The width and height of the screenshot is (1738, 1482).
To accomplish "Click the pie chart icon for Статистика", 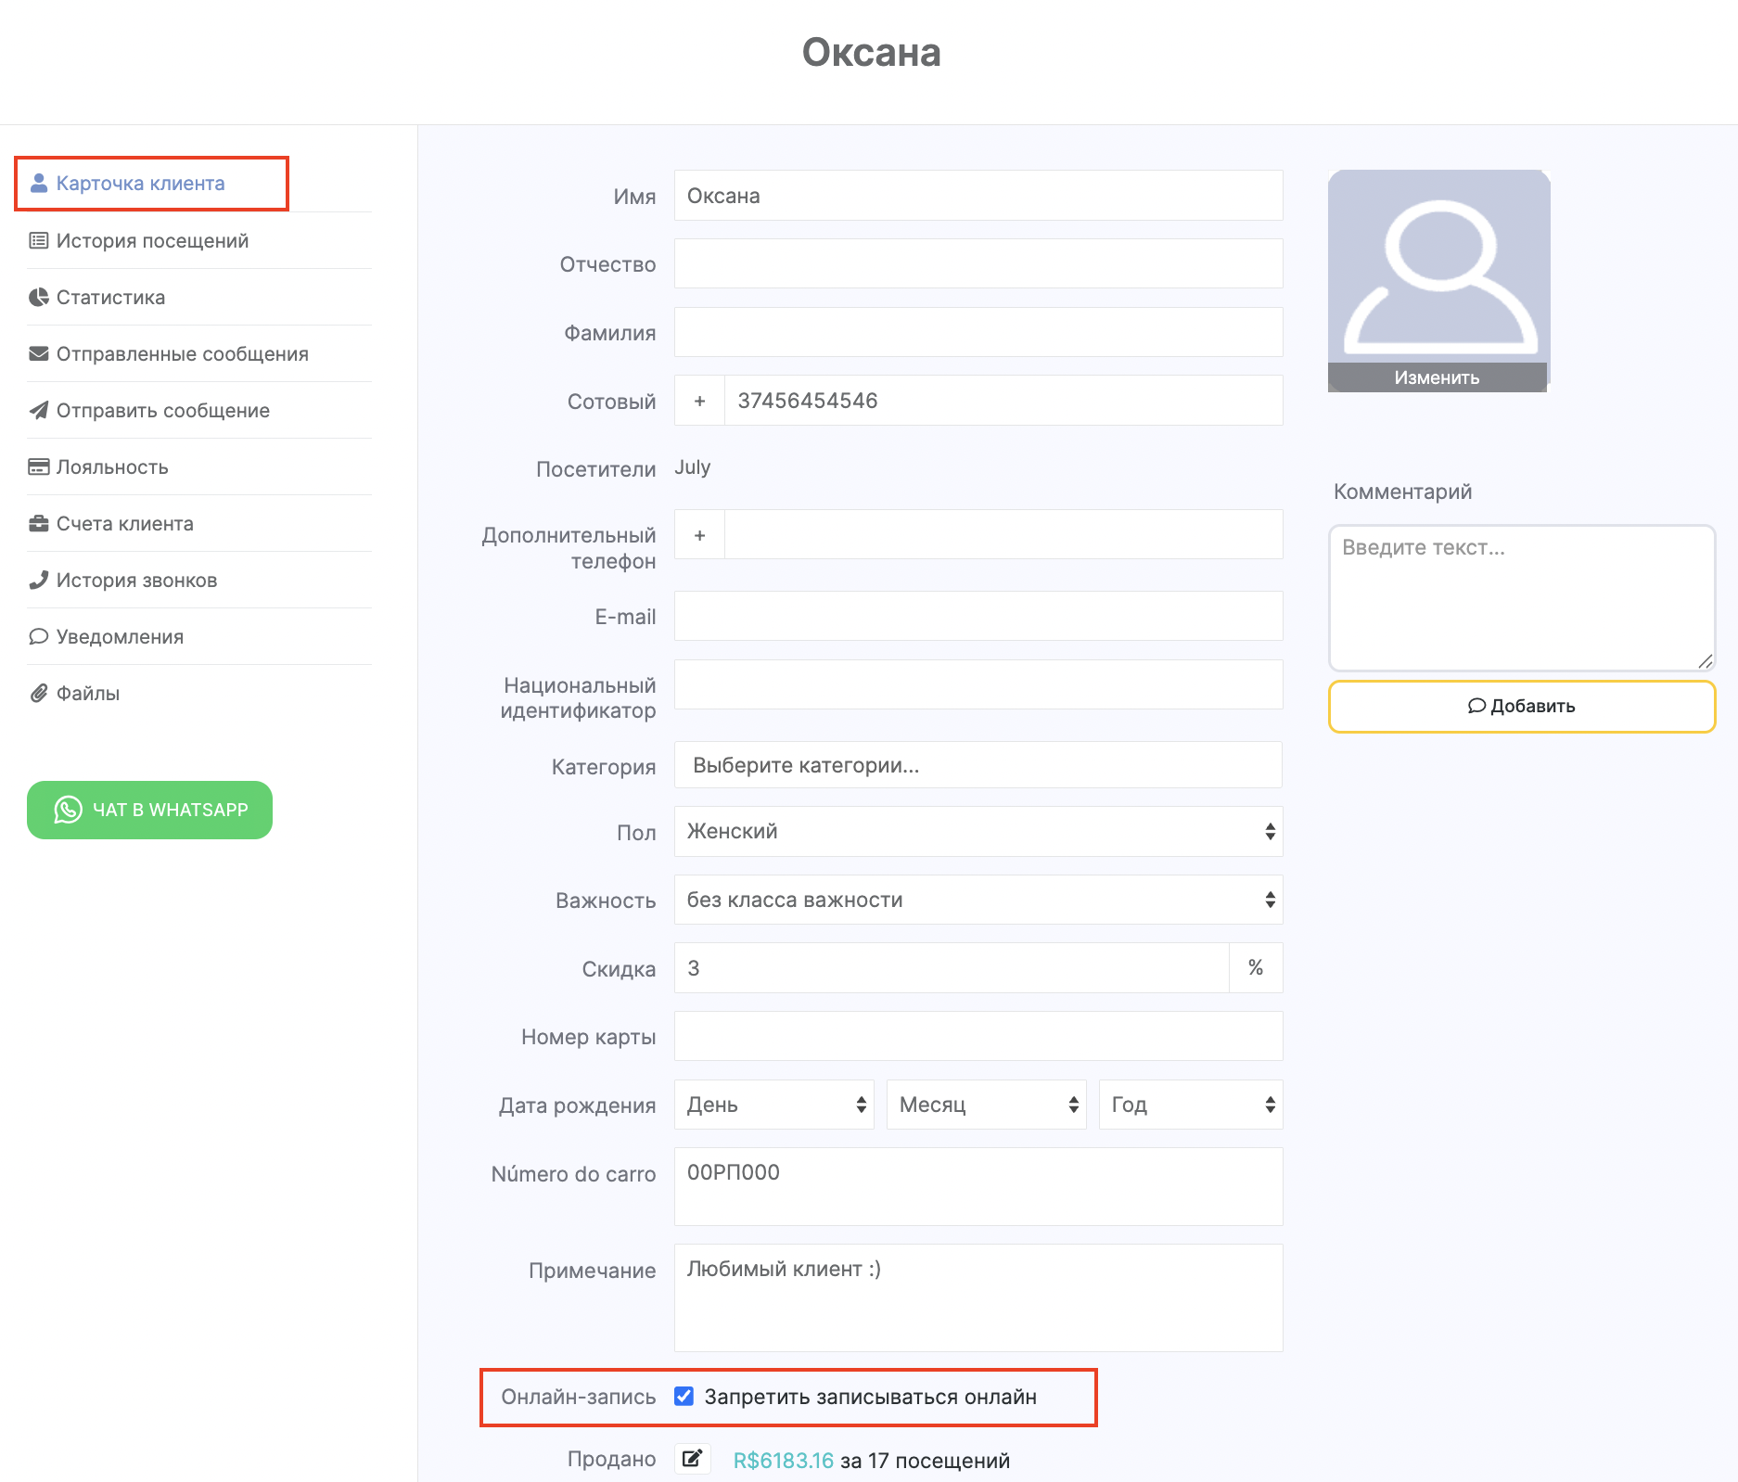I will 39,298.
